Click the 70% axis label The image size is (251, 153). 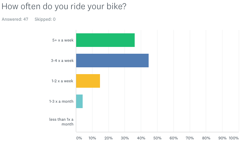point(190,138)
